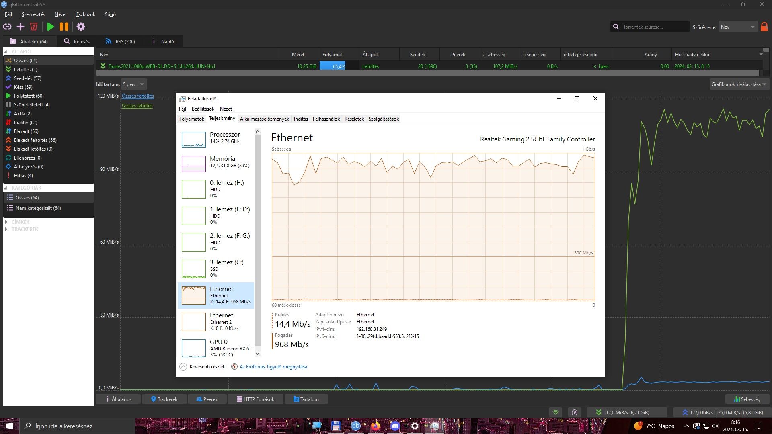Switch to the Keresés tab

pos(77,41)
